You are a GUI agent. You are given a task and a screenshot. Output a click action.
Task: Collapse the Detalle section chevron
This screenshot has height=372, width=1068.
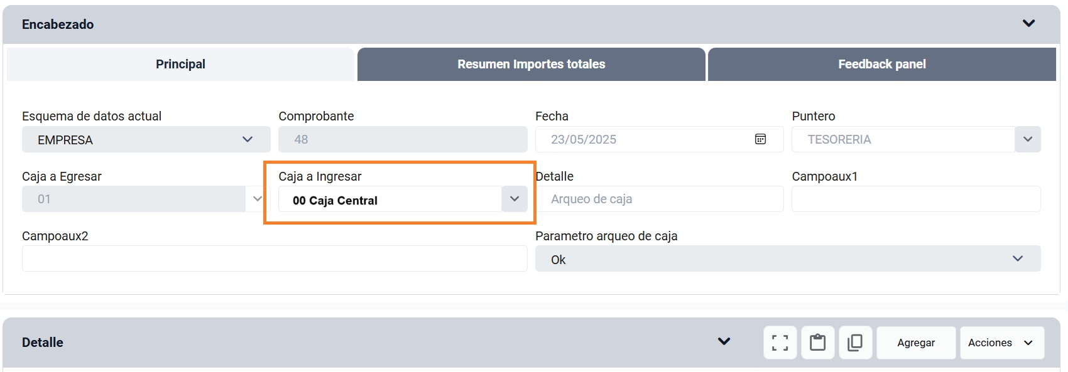click(x=724, y=342)
